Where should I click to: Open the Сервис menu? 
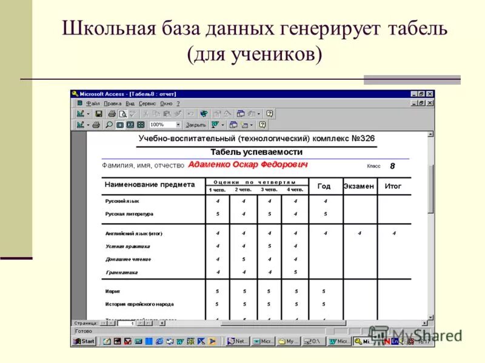(147, 103)
